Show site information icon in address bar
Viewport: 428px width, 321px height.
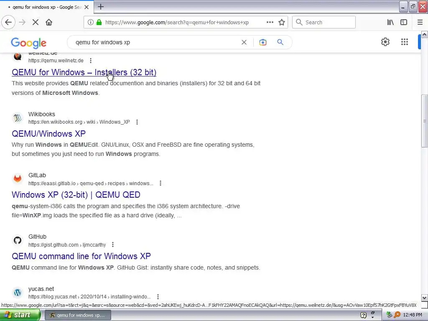click(x=91, y=23)
